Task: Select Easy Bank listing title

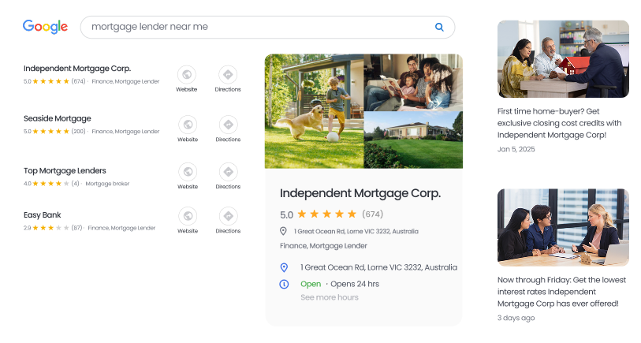Action: (x=42, y=214)
